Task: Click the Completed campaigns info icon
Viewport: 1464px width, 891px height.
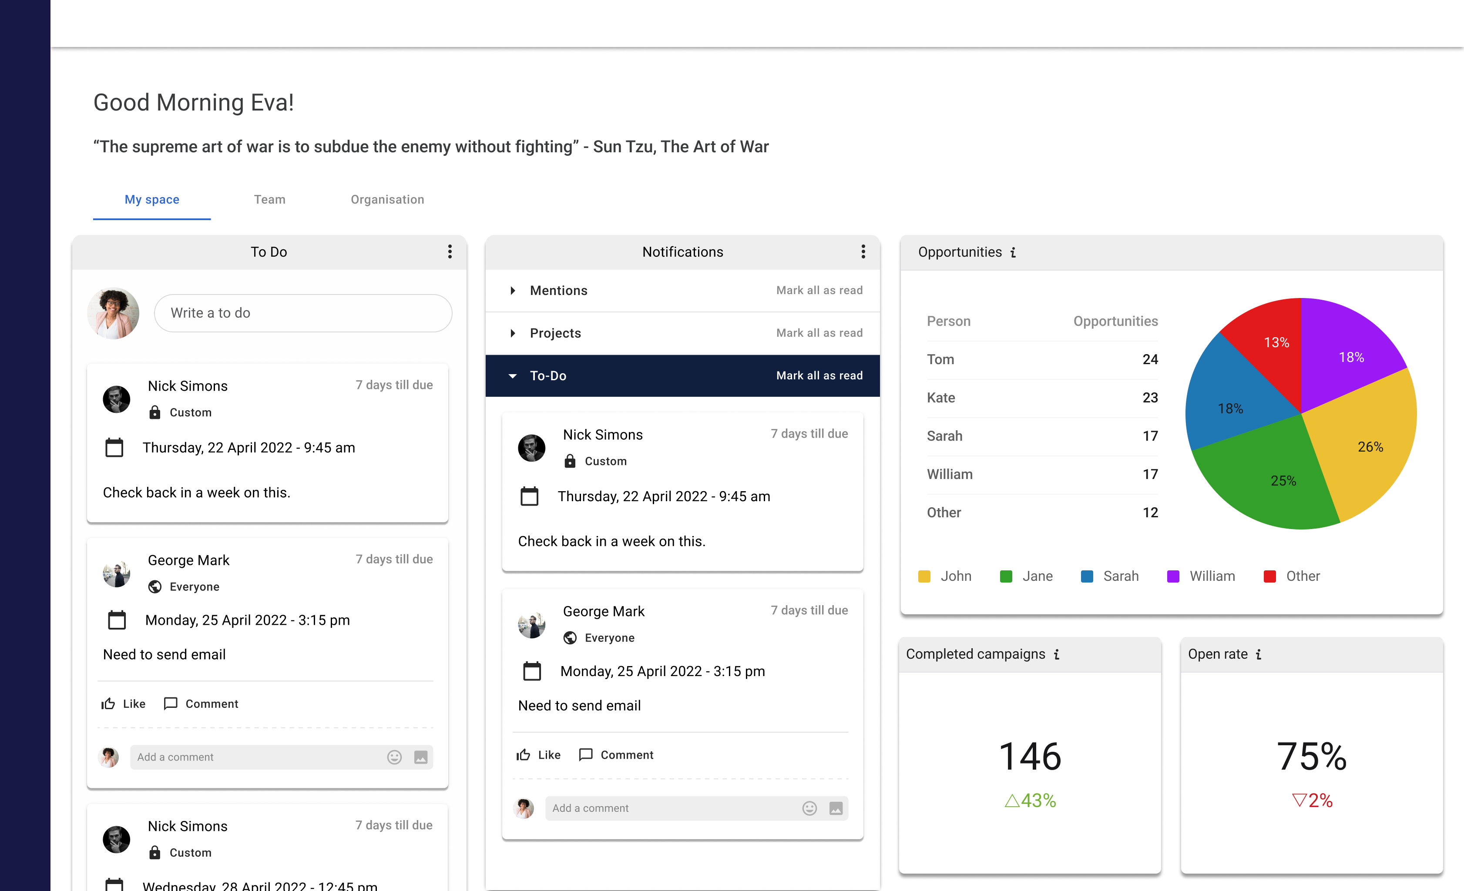Action: (1056, 655)
